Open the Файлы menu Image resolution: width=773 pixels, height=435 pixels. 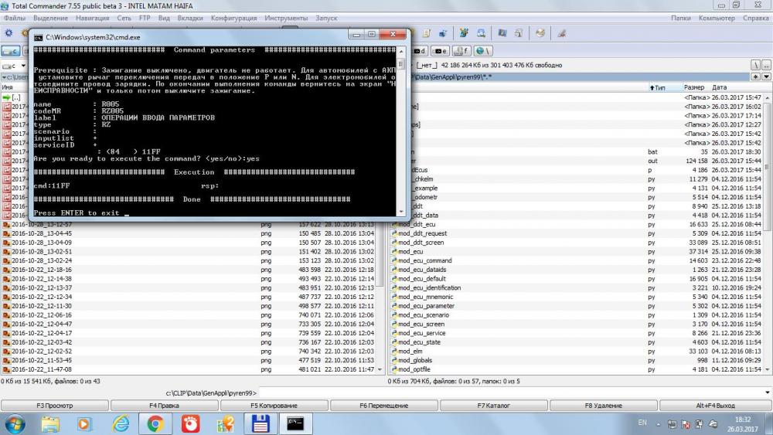point(14,18)
